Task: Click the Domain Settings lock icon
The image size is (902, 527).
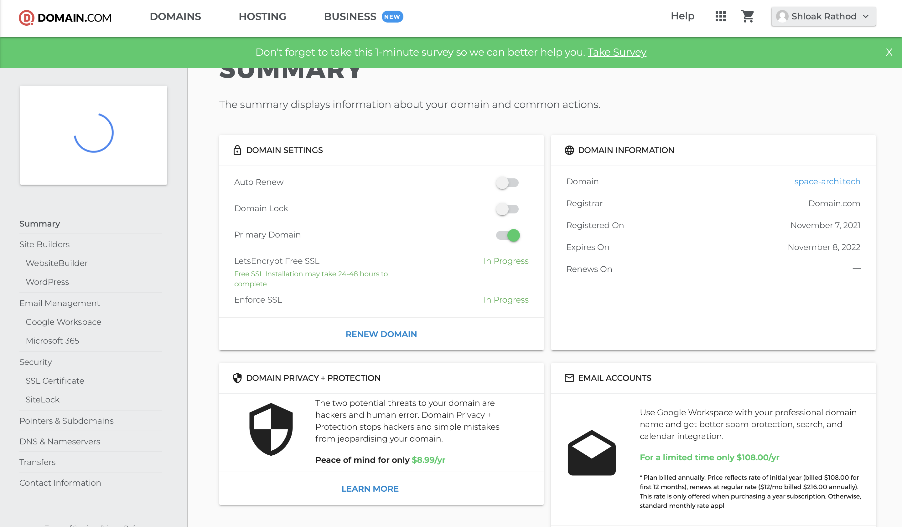Action: point(237,150)
